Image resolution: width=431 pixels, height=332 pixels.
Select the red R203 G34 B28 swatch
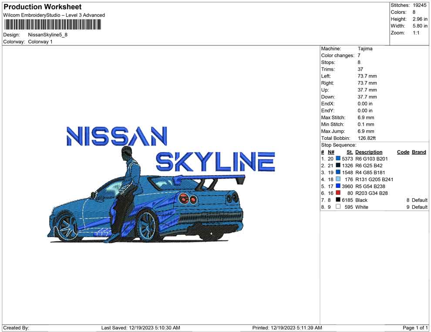coord(338,193)
